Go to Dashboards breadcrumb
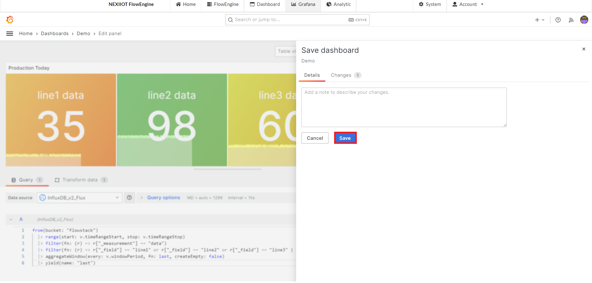The image size is (592, 283). tap(55, 34)
